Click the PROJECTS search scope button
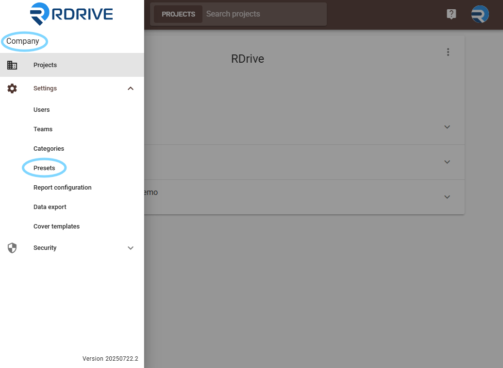This screenshot has width=503, height=368. click(x=178, y=14)
